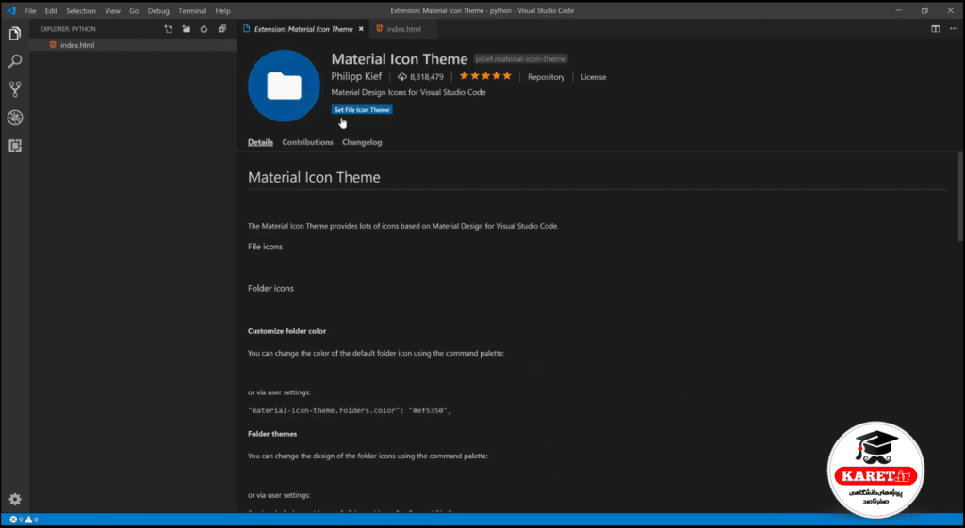Open the Help menu
Viewport: 965px width, 528px height.
[222, 11]
